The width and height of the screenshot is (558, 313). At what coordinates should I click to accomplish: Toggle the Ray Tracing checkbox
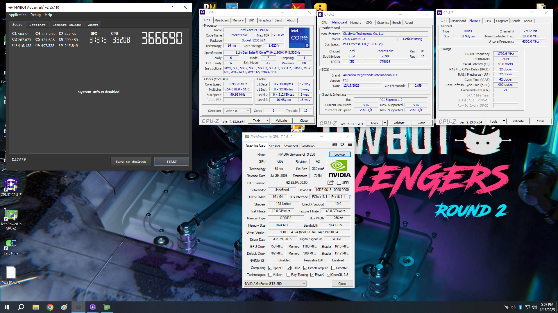(288, 275)
